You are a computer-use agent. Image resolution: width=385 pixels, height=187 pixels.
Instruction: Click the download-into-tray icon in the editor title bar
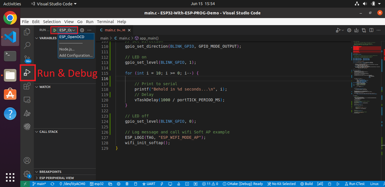[357, 30]
